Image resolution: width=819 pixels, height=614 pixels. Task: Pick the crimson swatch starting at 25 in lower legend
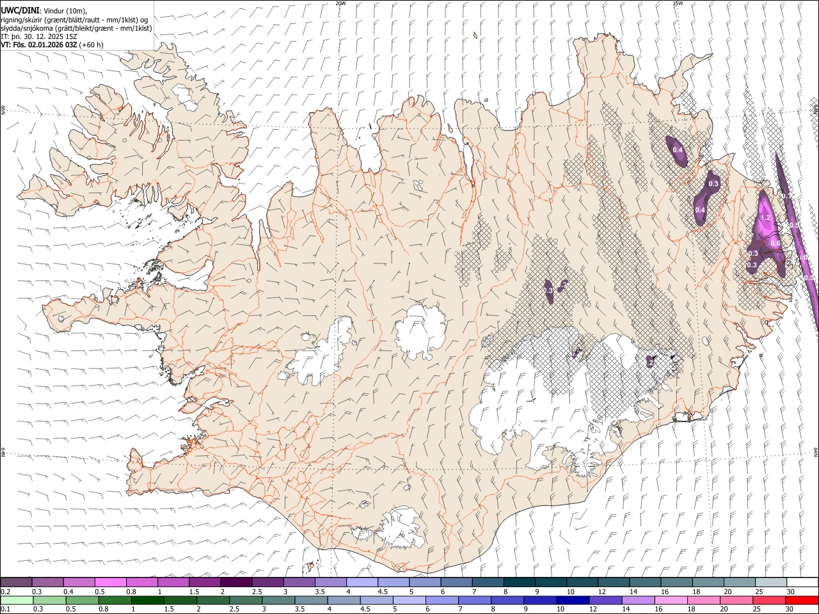[x=768, y=600]
